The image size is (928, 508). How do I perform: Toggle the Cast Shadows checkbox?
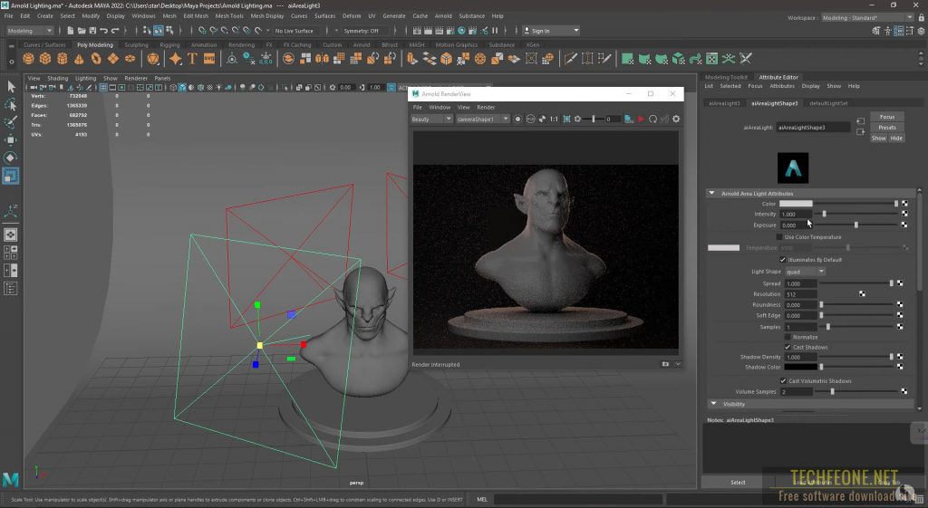(788, 347)
